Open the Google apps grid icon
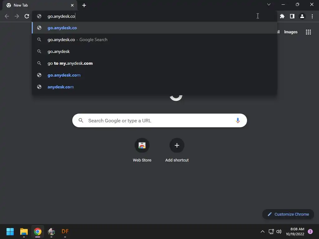The height and width of the screenshot is (239, 319). pyautogui.click(x=308, y=32)
